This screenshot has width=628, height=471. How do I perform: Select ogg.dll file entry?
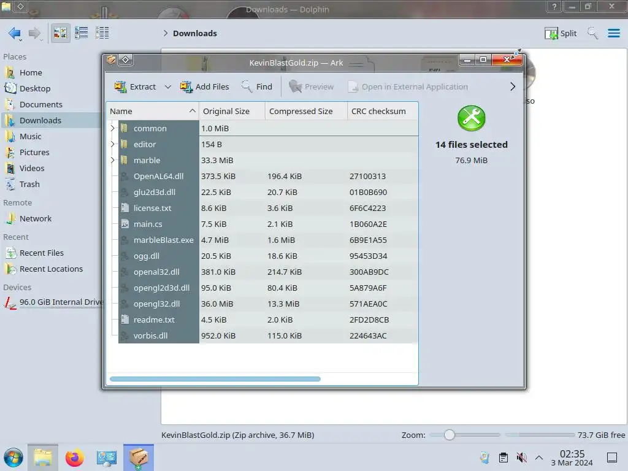pyautogui.click(x=268, y=256)
